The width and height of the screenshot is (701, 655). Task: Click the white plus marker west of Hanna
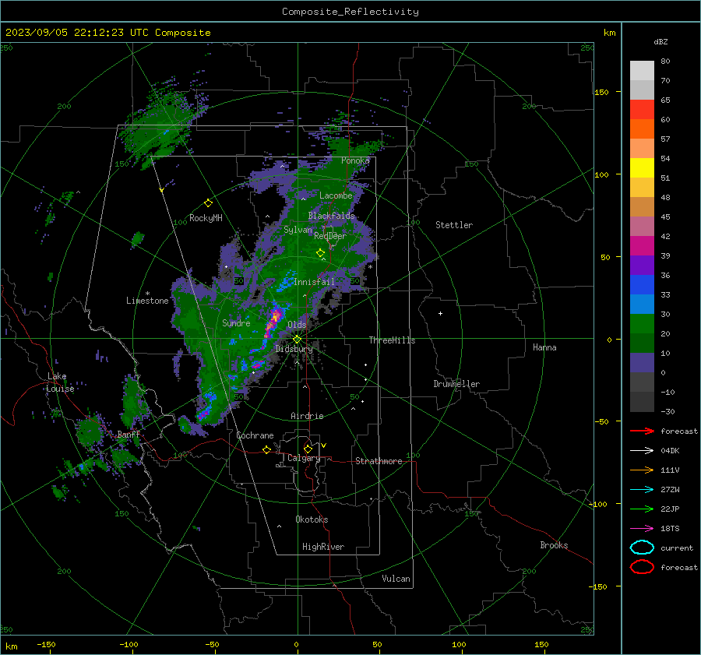(440, 313)
